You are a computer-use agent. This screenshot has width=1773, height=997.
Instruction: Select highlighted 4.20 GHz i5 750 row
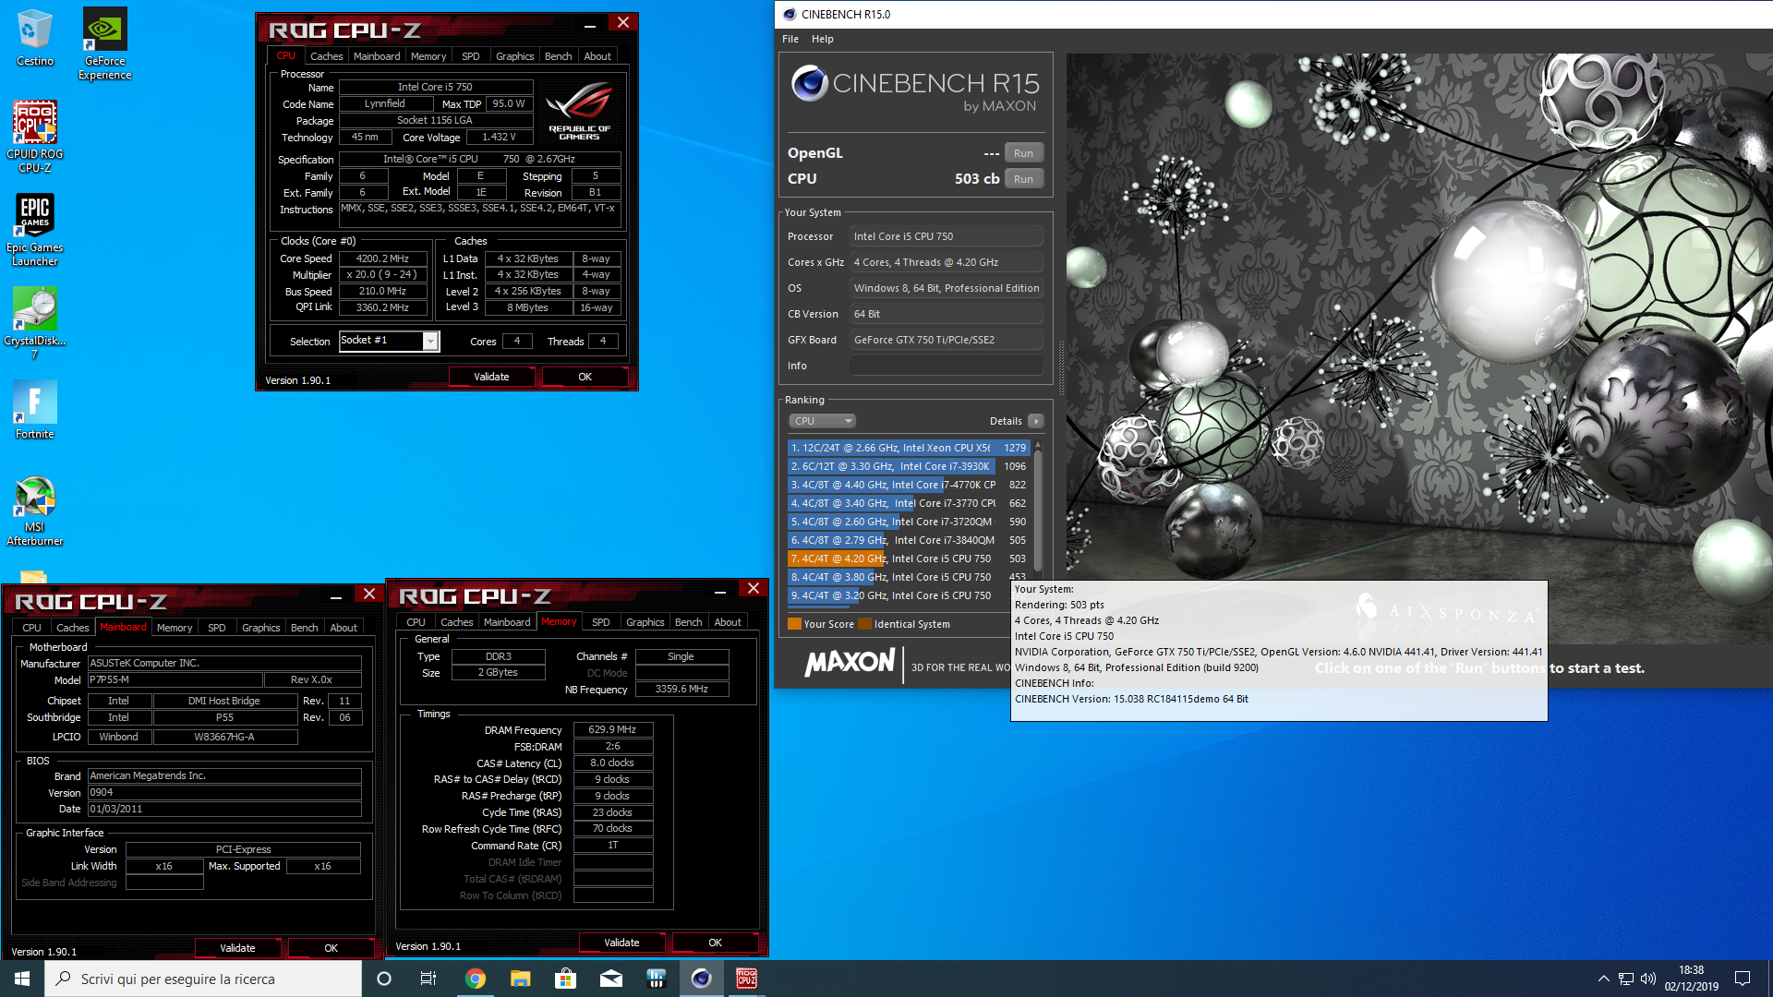tap(909, 559)
